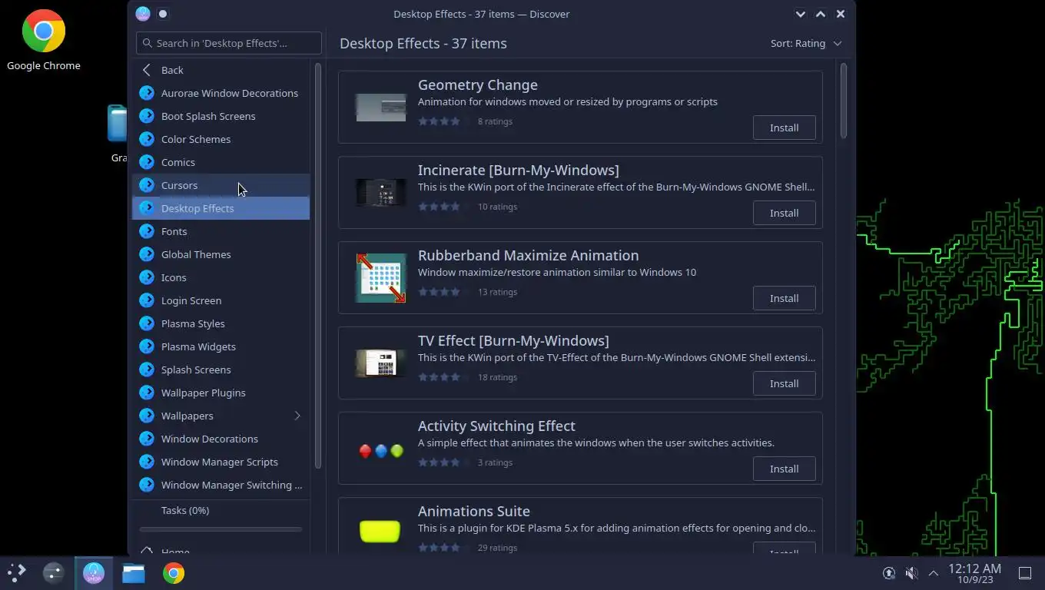1045x590 pixels.
Task: Open the Rubberband Maximize Animation thumbnail
Action: 380,277
